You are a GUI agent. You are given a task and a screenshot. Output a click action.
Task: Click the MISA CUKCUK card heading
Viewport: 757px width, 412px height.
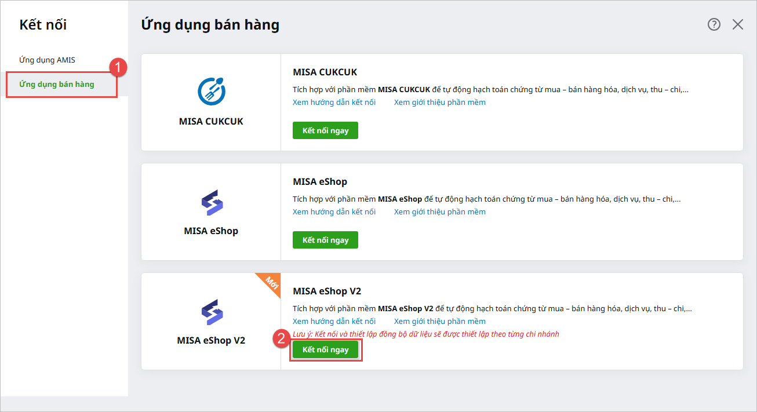click(x=325, y=72)
